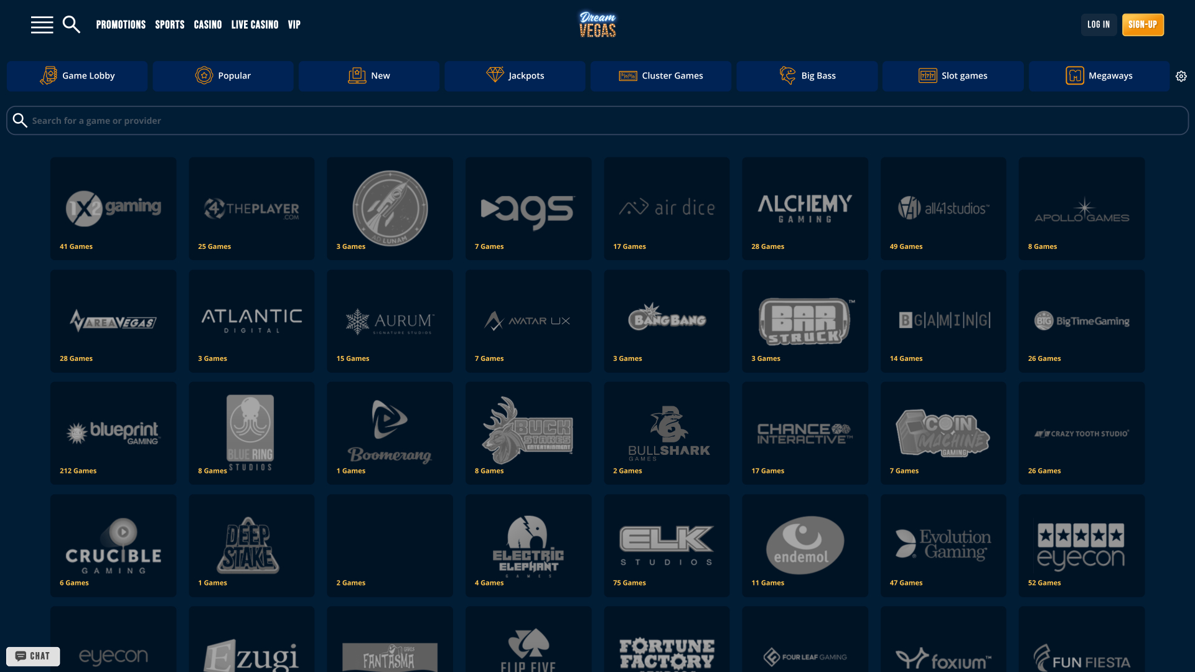Open the Dream Vegas logo
The height and width of the screenshot is (672, 1195).
click(x=597, y=24)
